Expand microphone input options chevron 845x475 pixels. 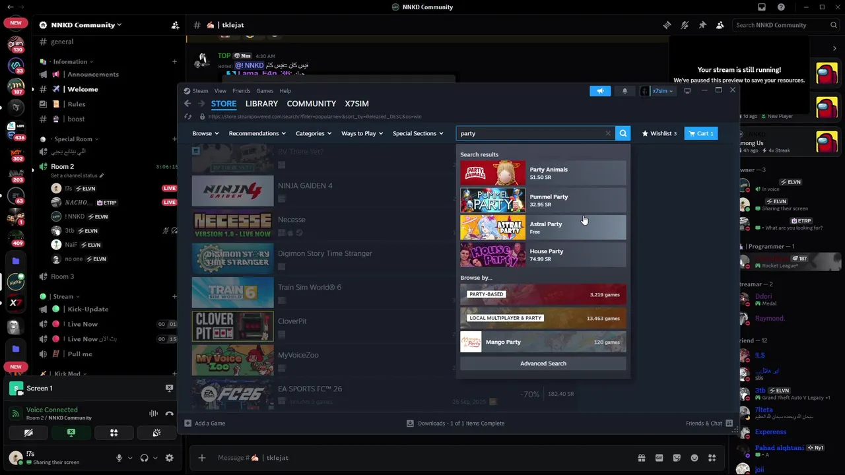130,458
